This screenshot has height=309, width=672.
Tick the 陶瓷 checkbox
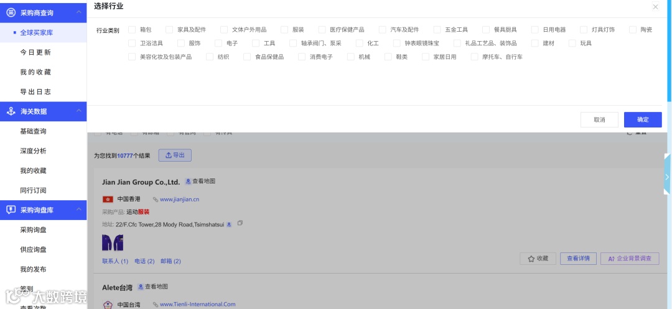tap(633, 29)
